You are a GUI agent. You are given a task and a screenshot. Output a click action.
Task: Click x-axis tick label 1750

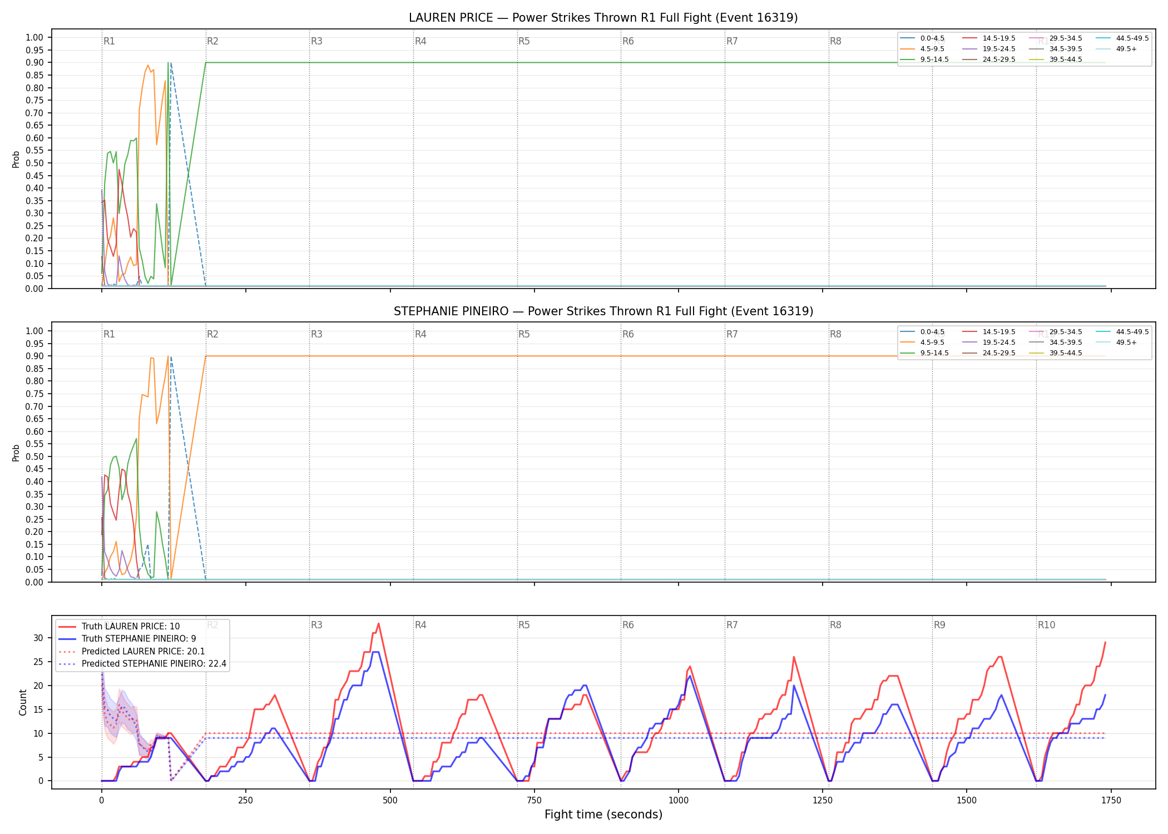click(1111, 801)
